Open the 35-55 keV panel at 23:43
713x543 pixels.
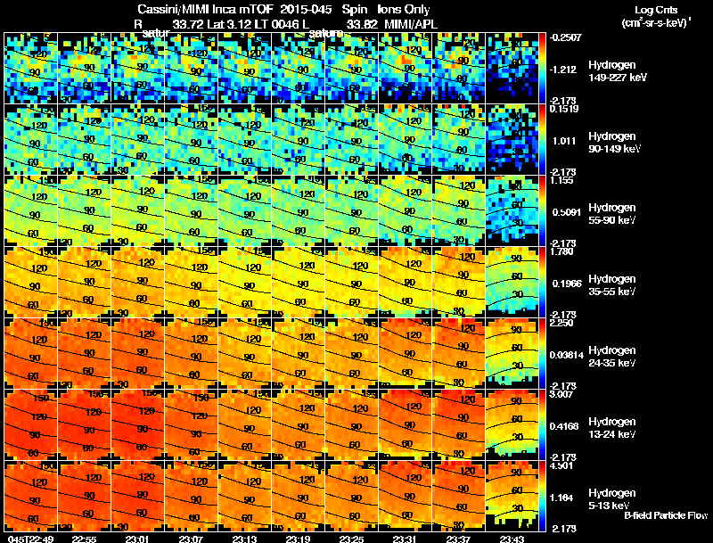click(x=512, y=283)
